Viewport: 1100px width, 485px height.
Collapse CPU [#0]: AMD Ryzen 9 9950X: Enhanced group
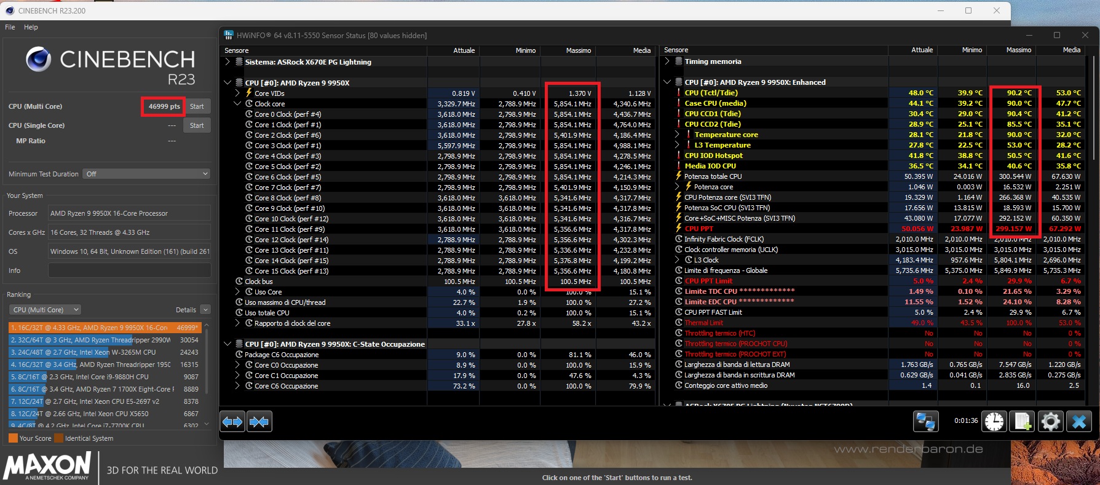[x=667, y=82]
